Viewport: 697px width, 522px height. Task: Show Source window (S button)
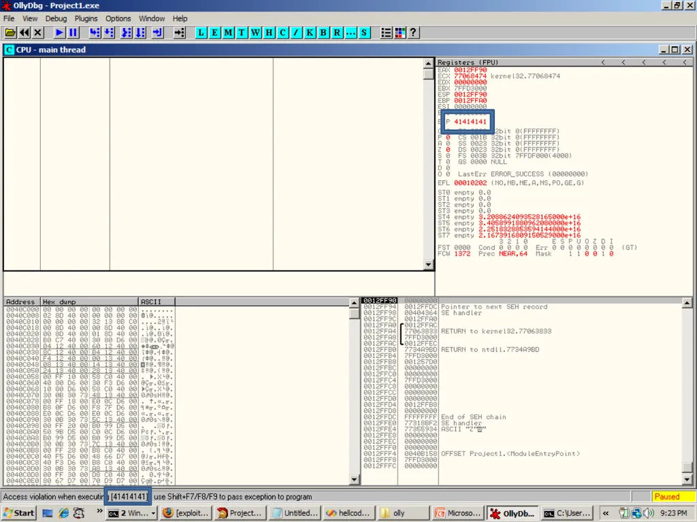(364, 33)
